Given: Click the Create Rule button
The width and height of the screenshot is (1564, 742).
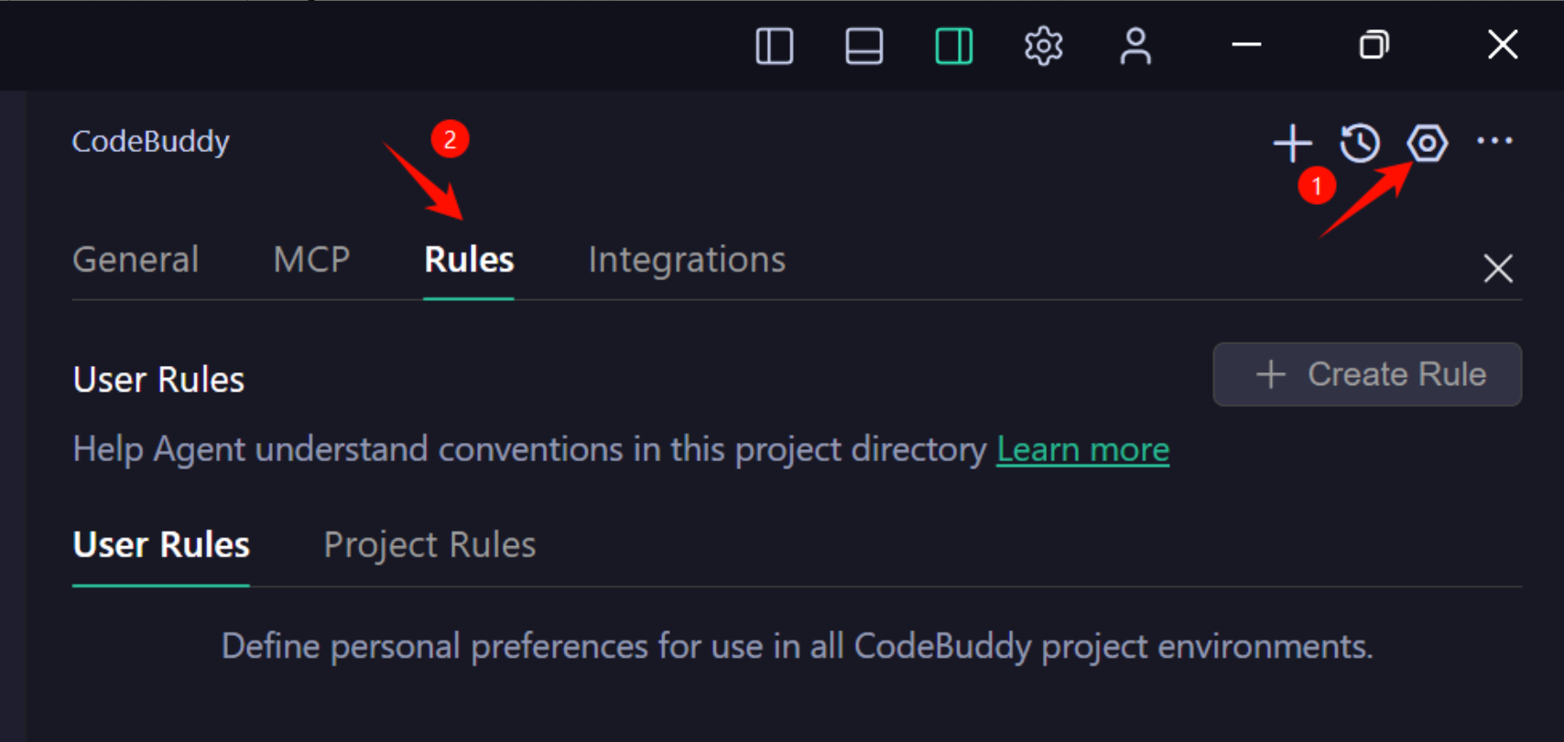Looking at the screenshot, I should pyautogui.click(x=1366, y=374).
